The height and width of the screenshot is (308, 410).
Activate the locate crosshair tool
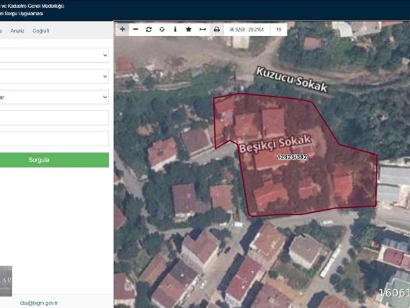pyautogui.click(x=162, y=30)
